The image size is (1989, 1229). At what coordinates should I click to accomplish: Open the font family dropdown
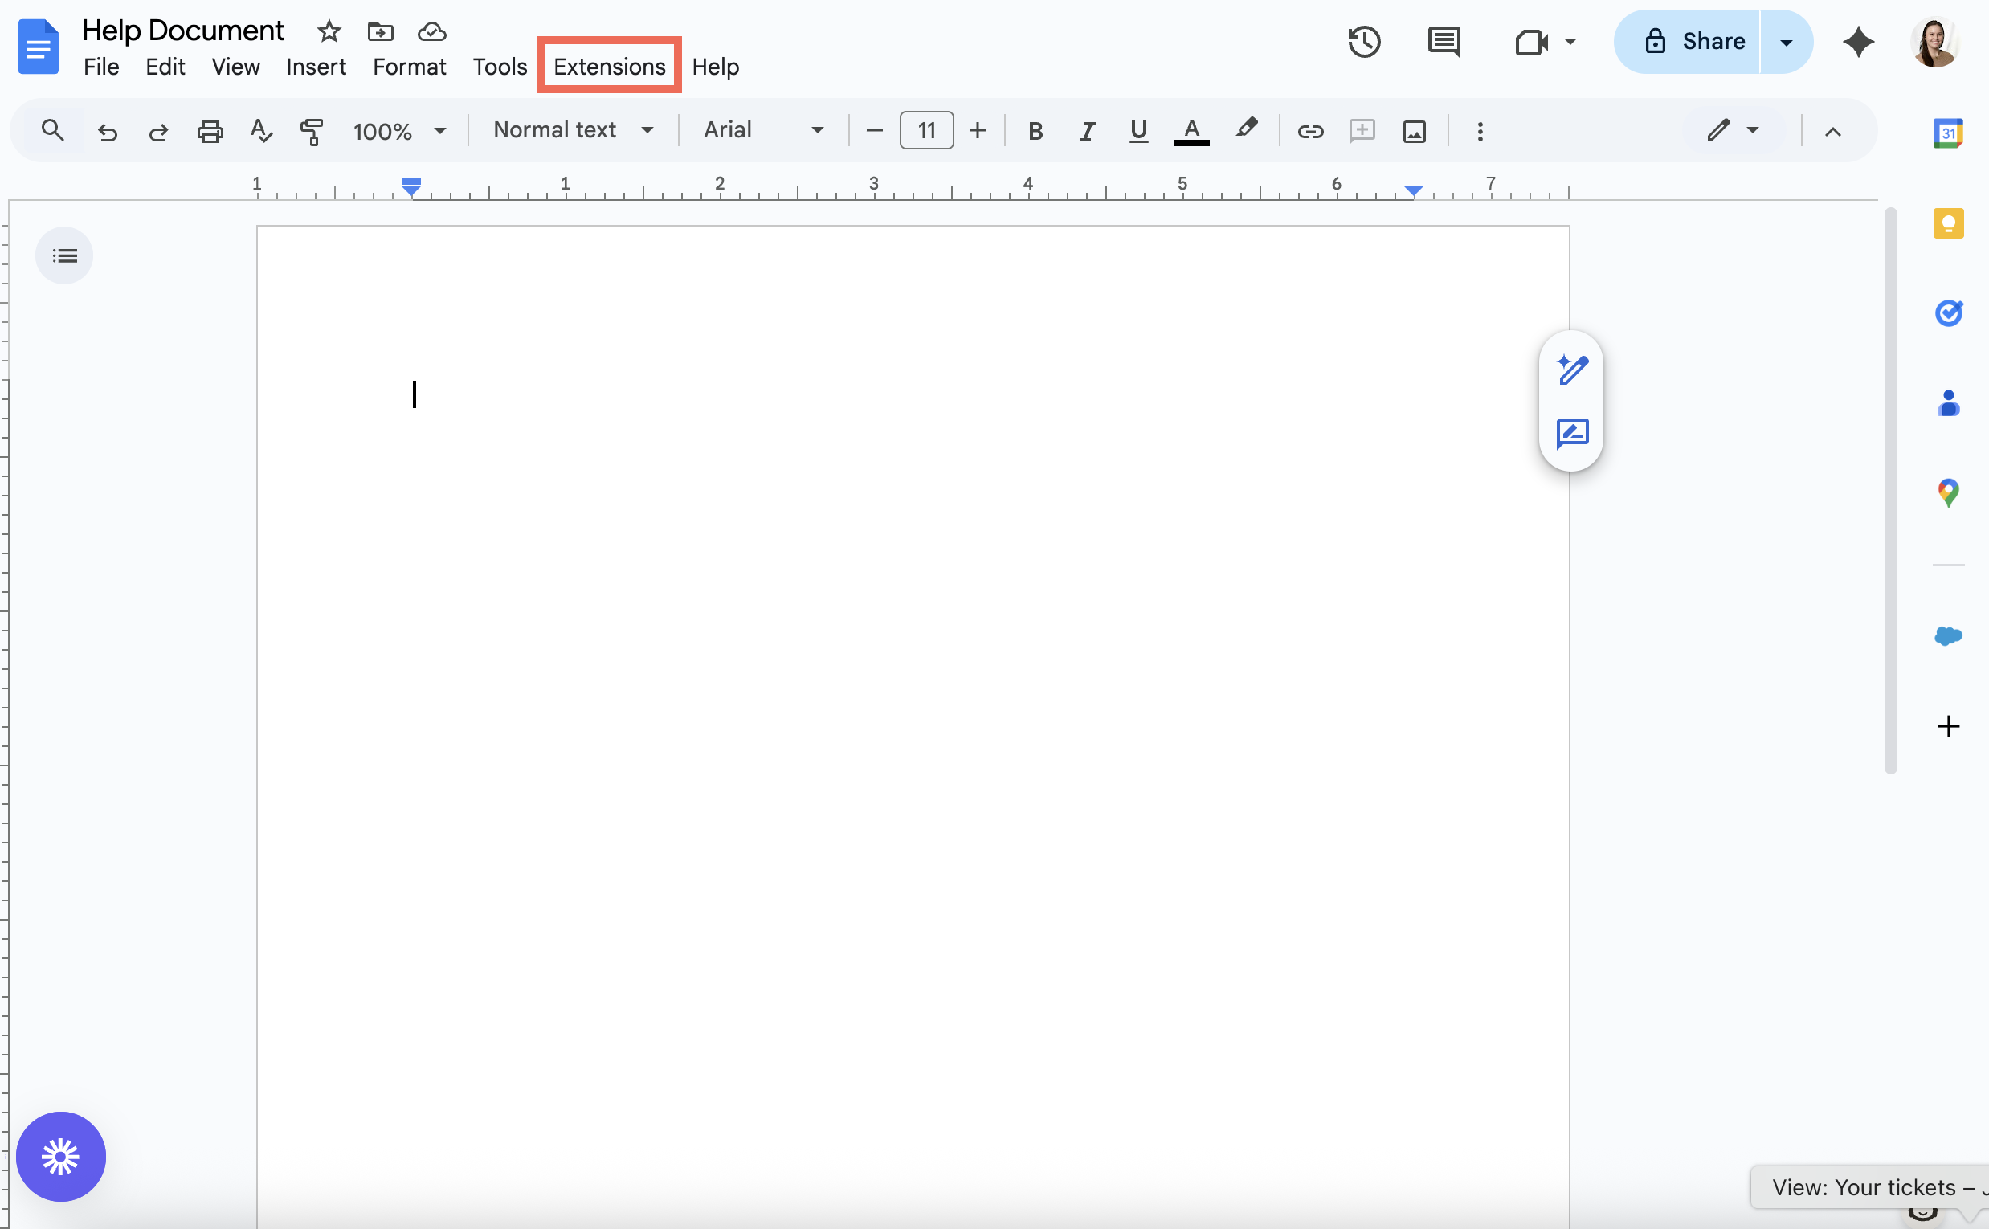(x=760, y=129)
